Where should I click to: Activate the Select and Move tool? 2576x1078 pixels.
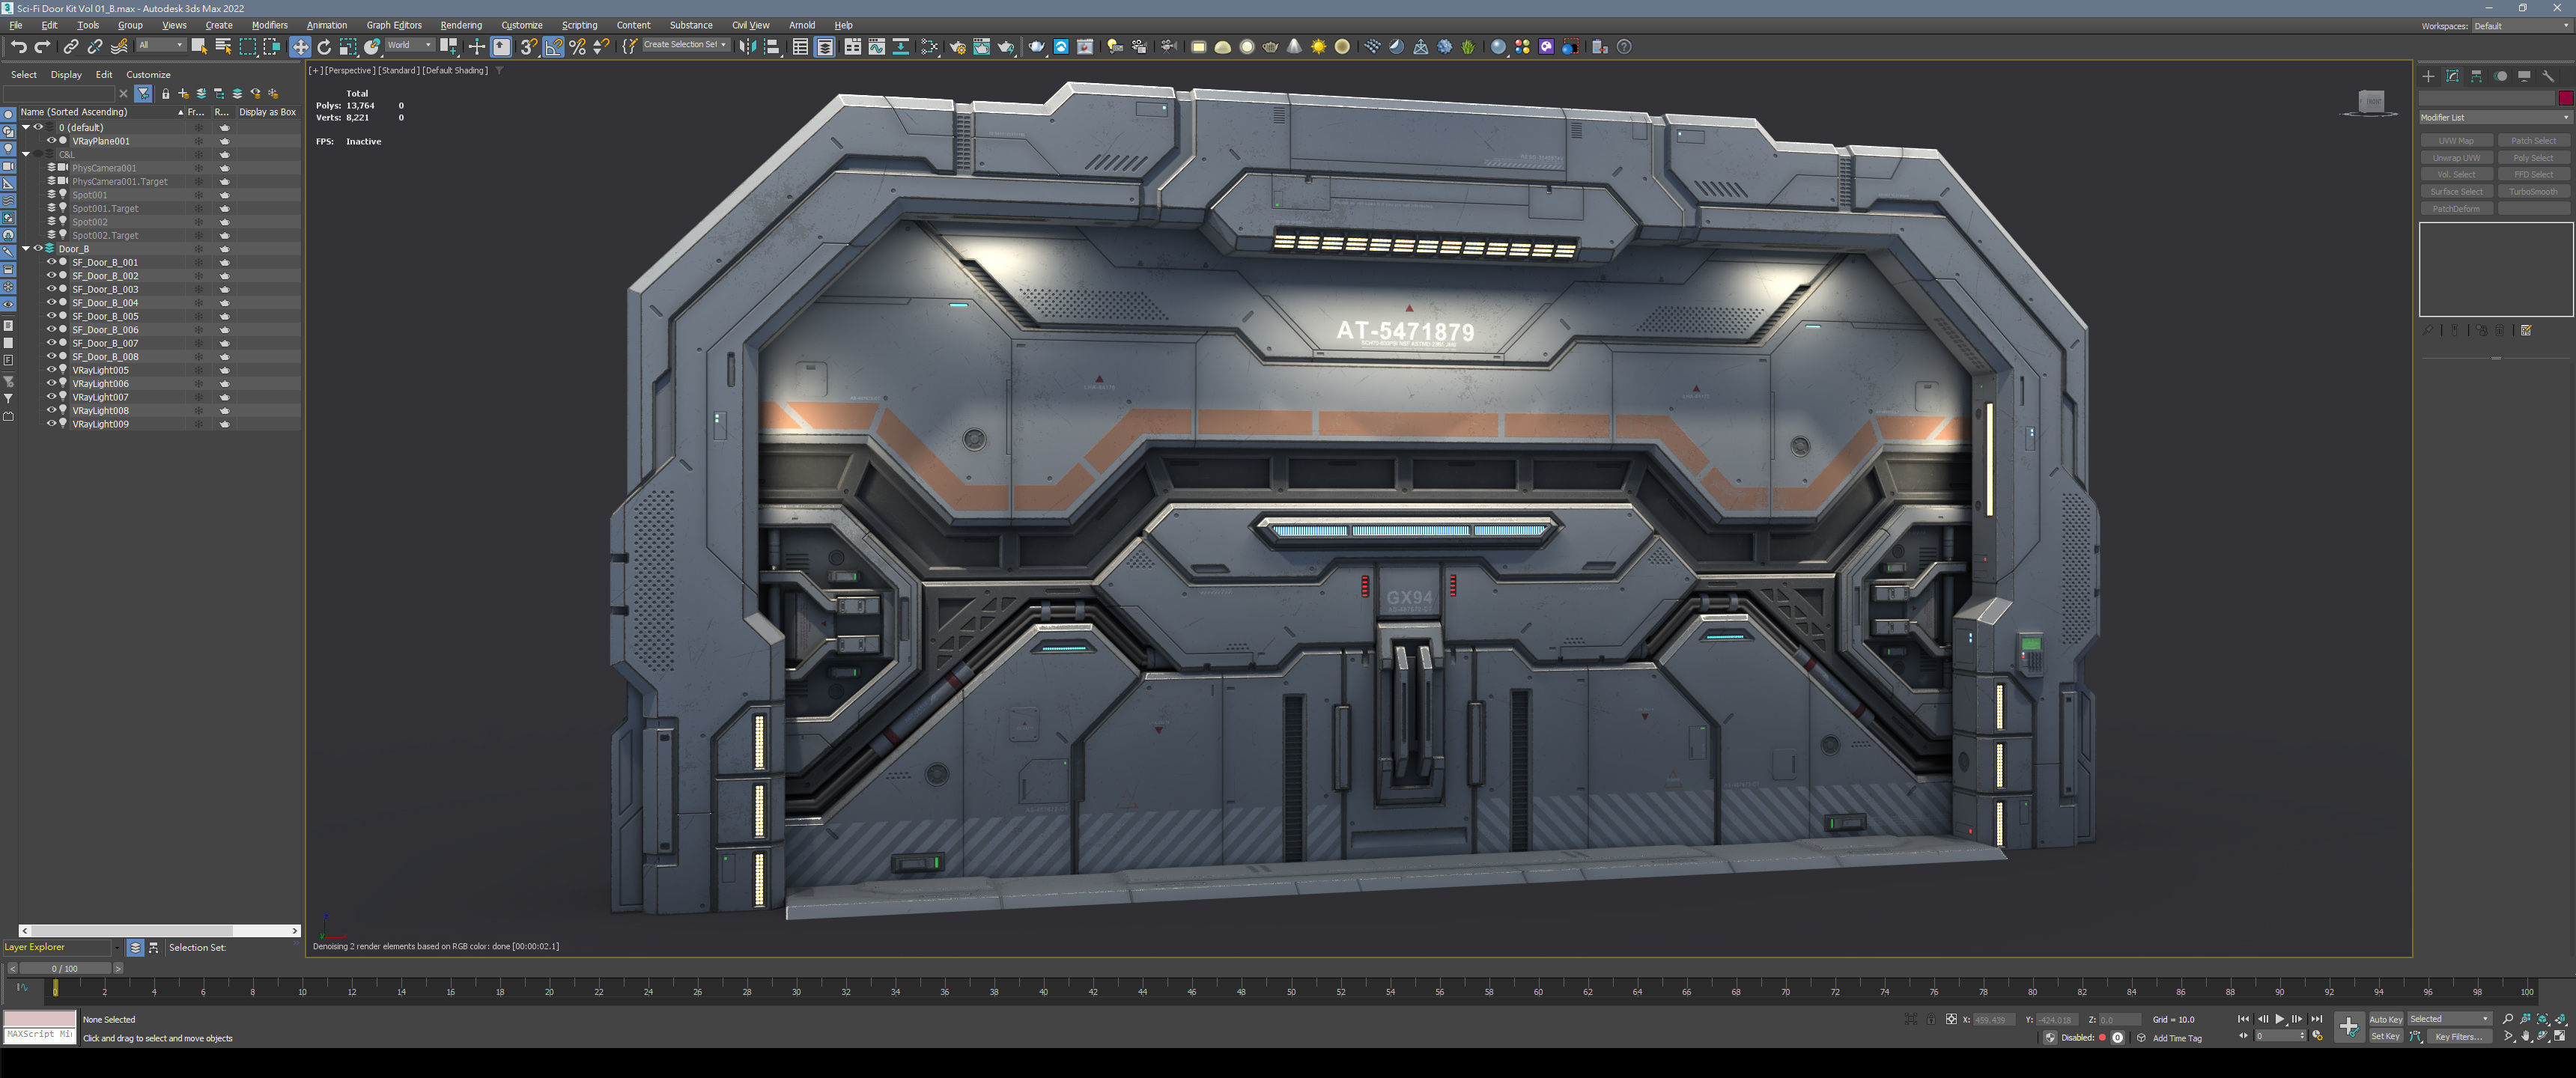tap(300, 46)
